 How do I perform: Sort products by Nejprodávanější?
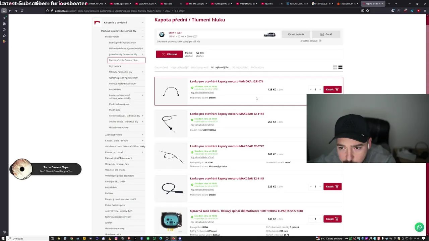pyautogui.click(x=179, y=67)
